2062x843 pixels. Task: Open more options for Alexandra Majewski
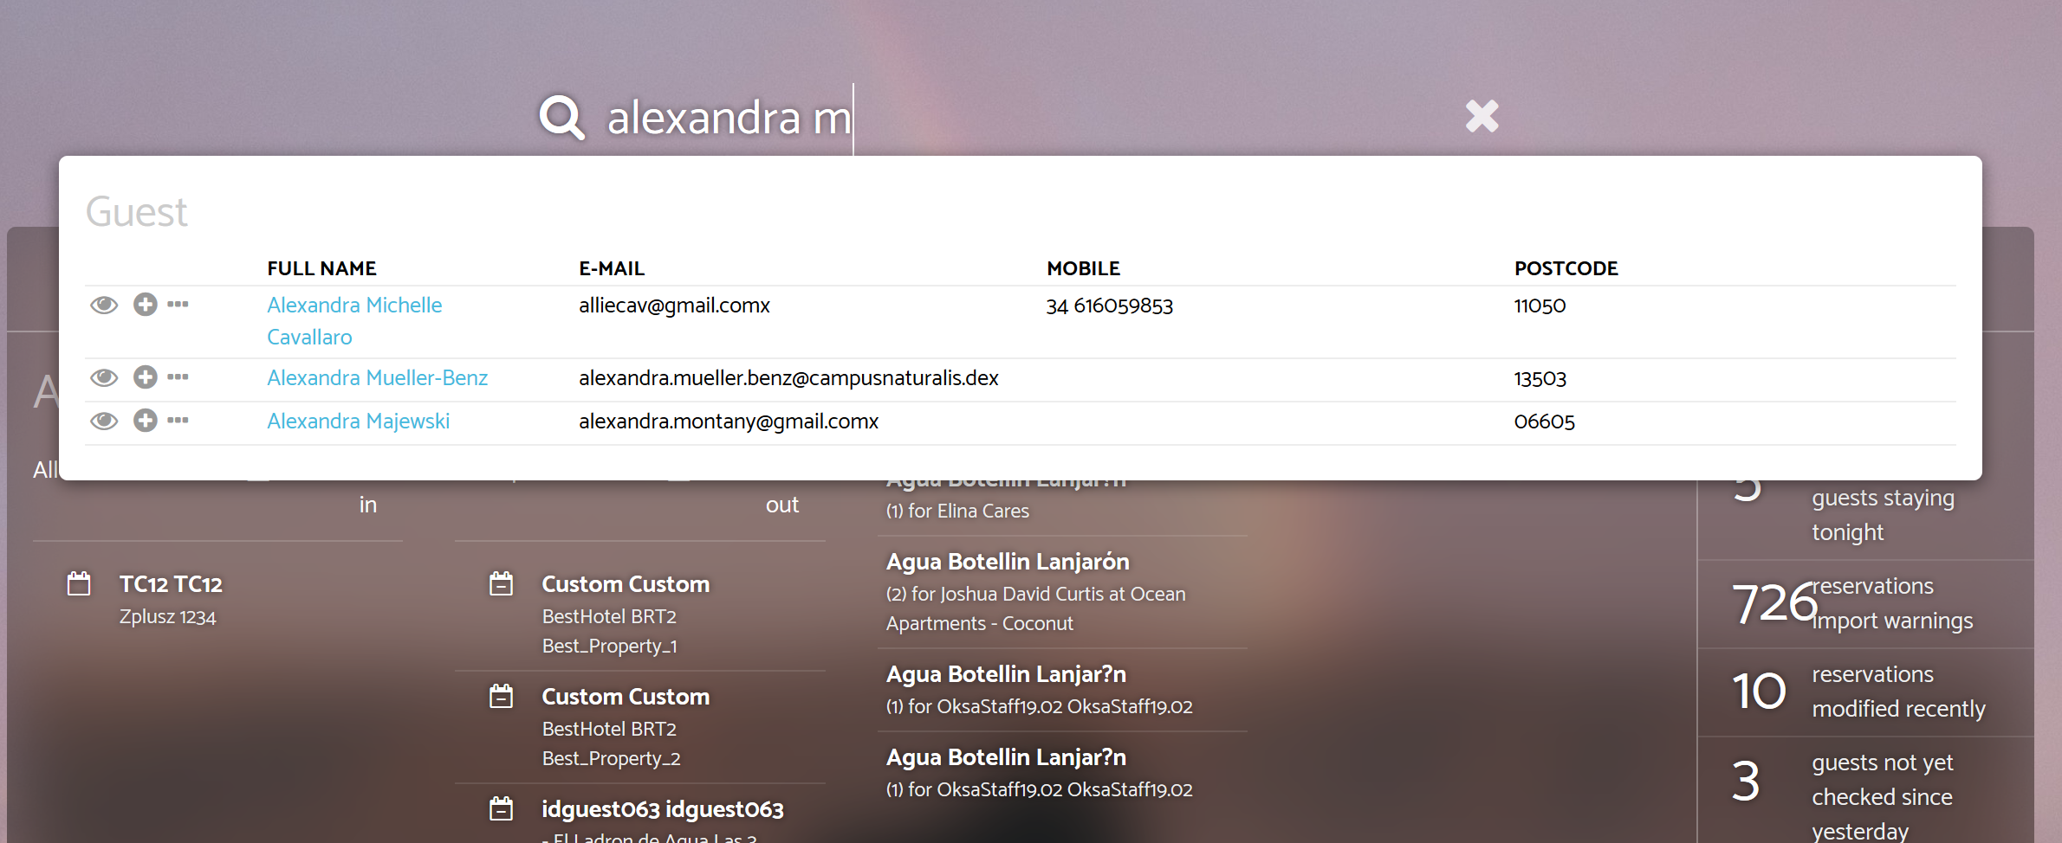point(178,420)
